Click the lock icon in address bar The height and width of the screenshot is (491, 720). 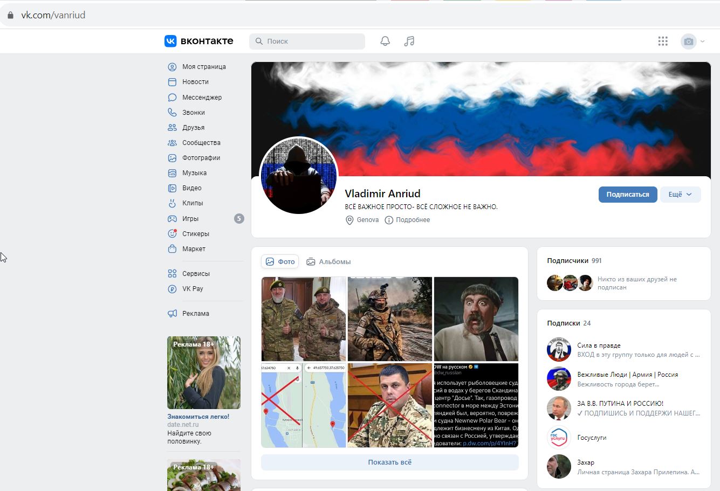pos(10,15)
